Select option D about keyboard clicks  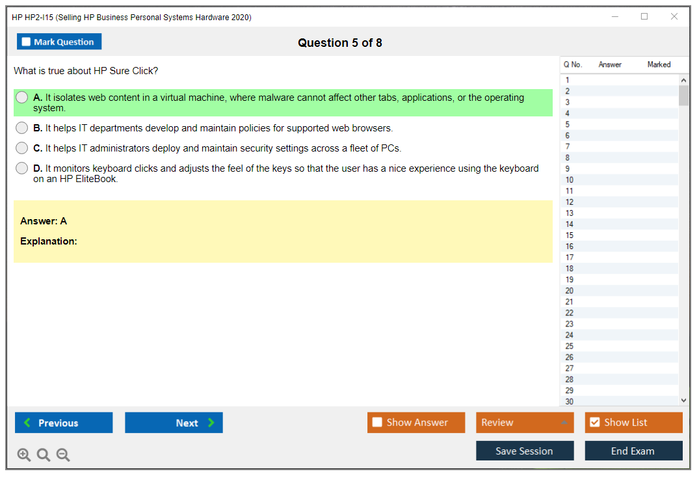[22, 168]
